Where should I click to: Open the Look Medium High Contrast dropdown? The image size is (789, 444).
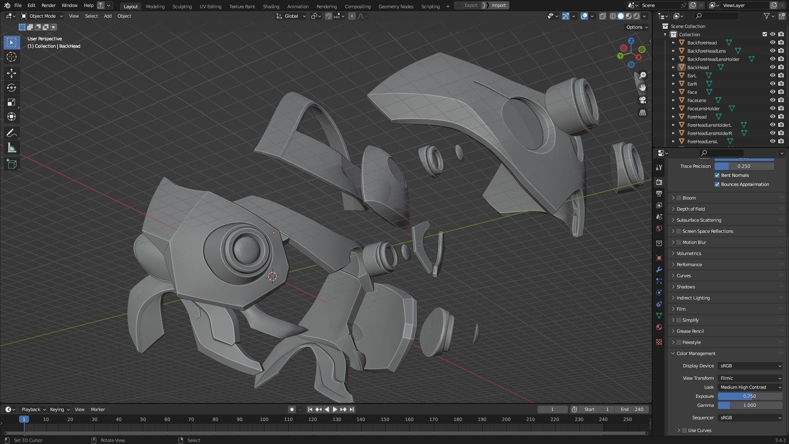(x=750, y=387)
